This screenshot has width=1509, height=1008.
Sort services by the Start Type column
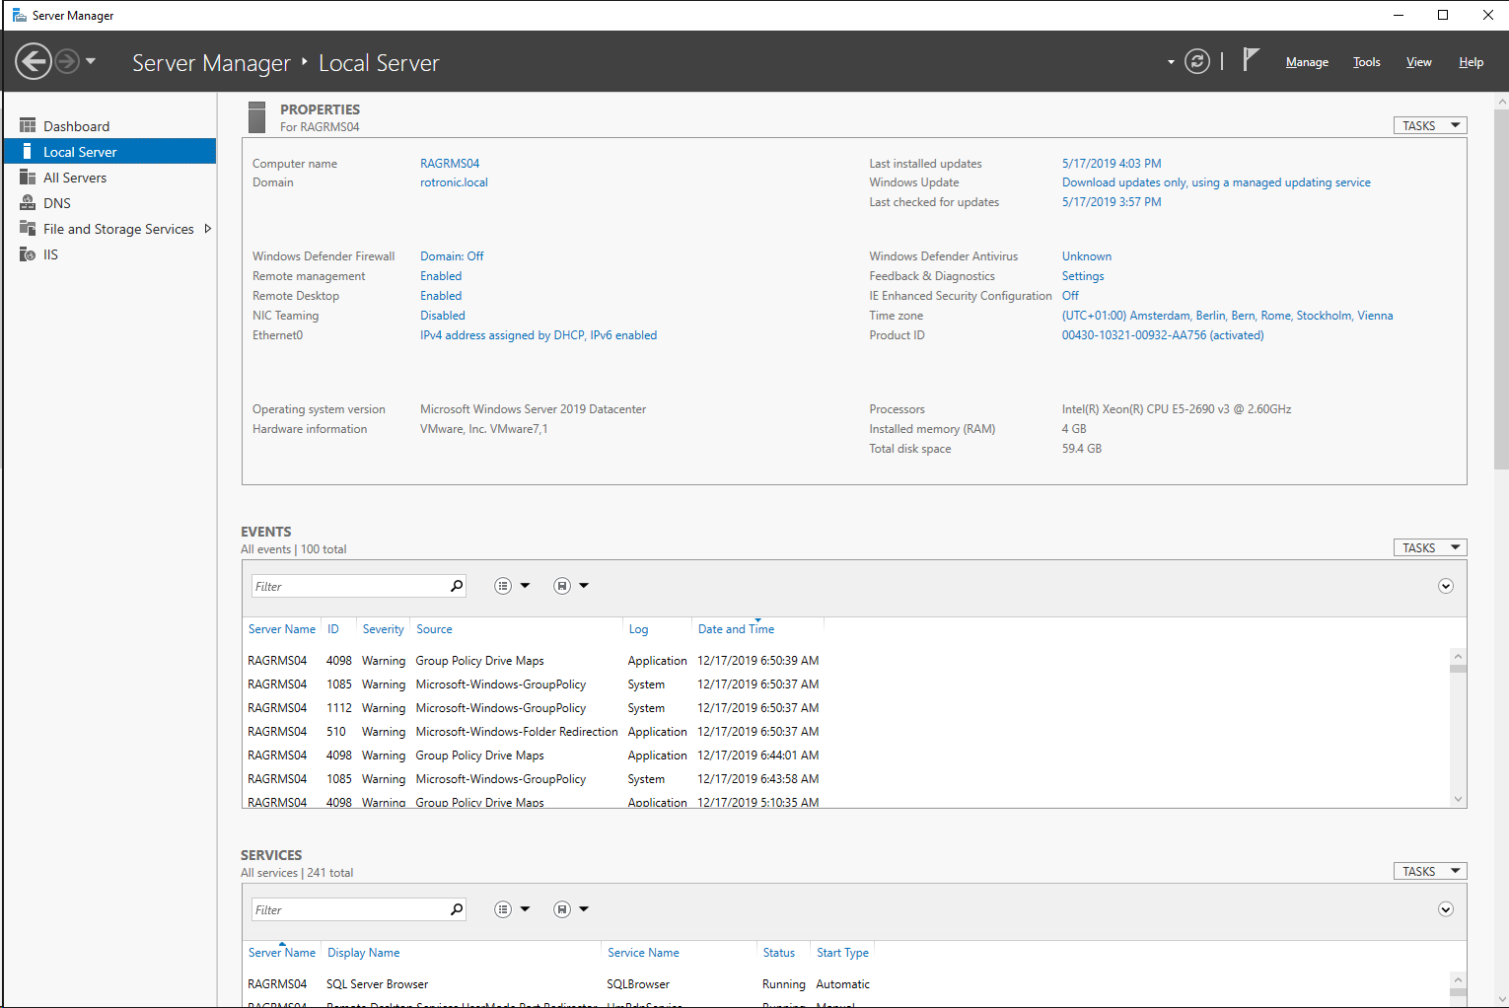click(x=842, y=953)
